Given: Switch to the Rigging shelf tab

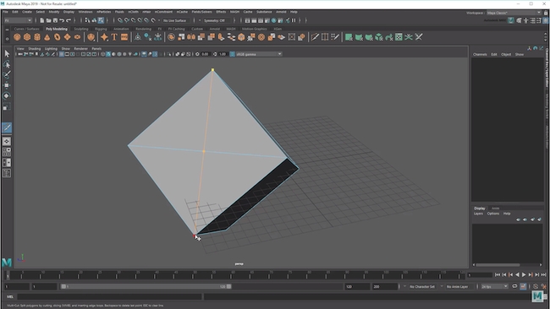Looking at the screenshot, I should 101,29.
